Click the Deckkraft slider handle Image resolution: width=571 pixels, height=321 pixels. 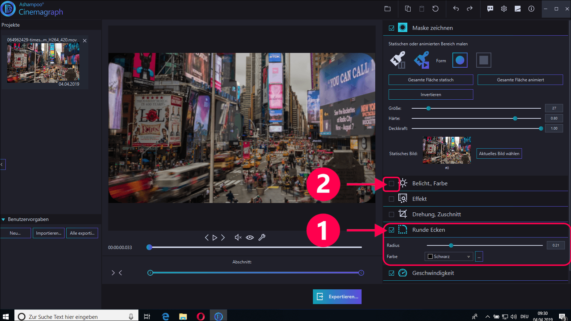(x=541, y=128)
